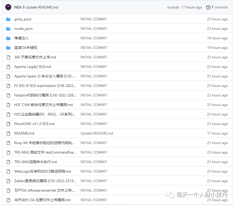Image resolution: width=235 pixels, height=205 pixels.
Task: Open Apache Log4j2 RCE.md file
Action: (x=32, y=67)
